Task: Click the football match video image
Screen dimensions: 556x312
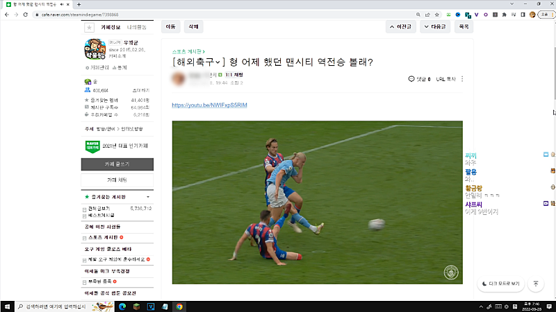Action: [x=318, y=202]
